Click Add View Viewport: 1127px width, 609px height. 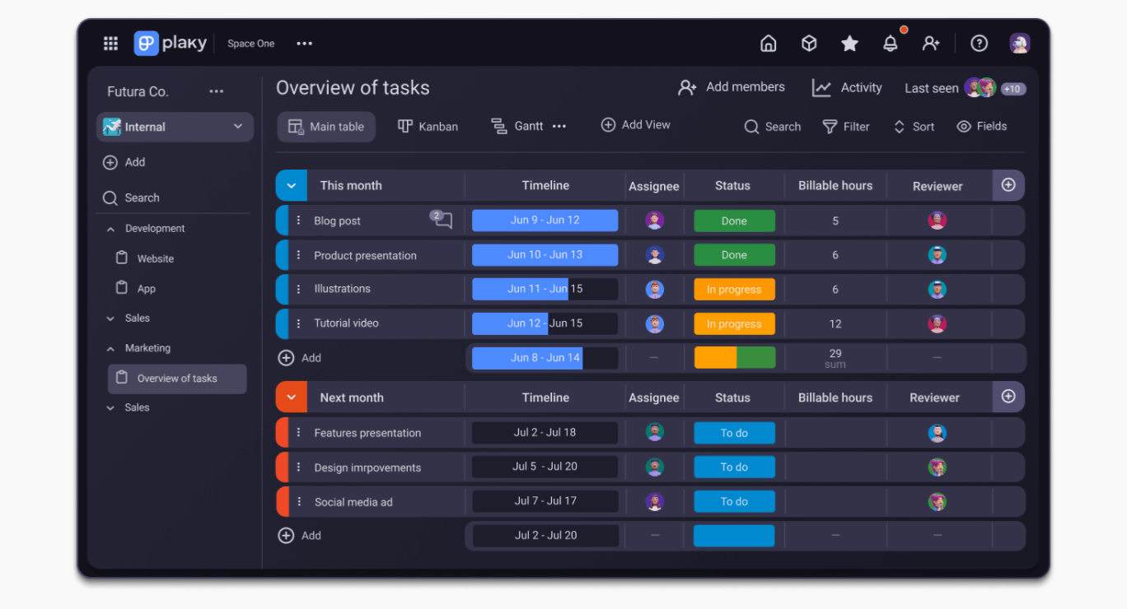point(635,125)
